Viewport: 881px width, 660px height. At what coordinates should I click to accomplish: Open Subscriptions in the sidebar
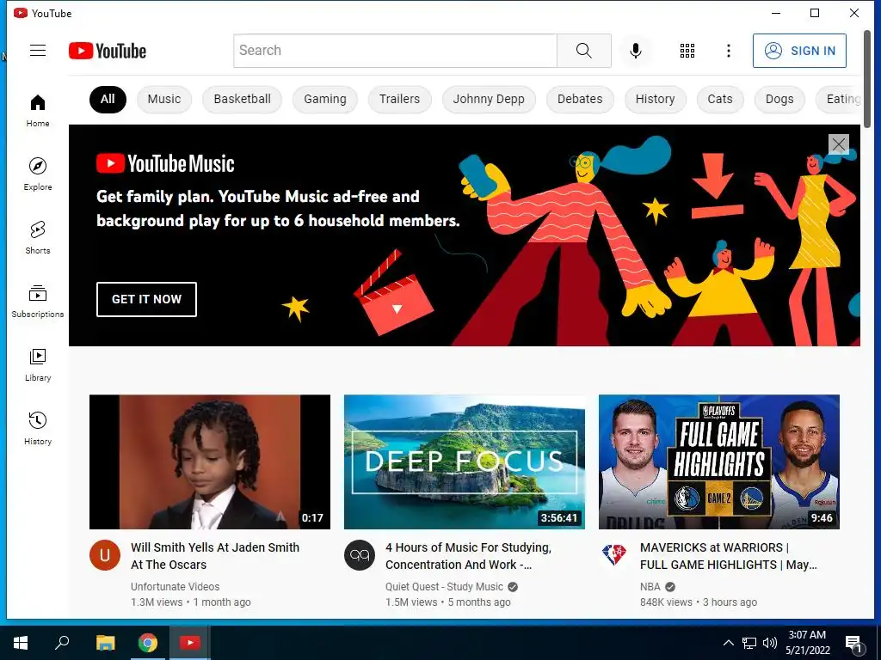(38, 302)
